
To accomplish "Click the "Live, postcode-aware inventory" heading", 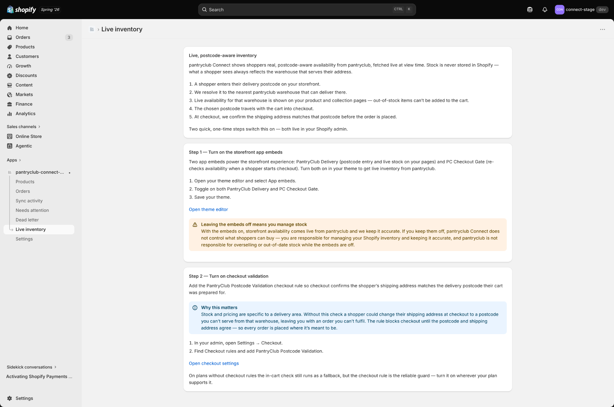I will pos(223,56).
